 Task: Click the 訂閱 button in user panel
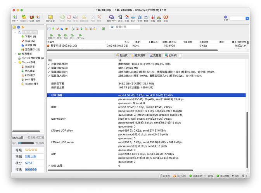click(40, 137)
